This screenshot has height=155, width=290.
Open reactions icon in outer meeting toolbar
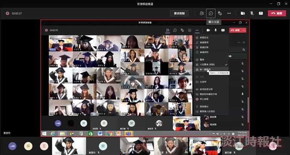[x=220, y=13]
